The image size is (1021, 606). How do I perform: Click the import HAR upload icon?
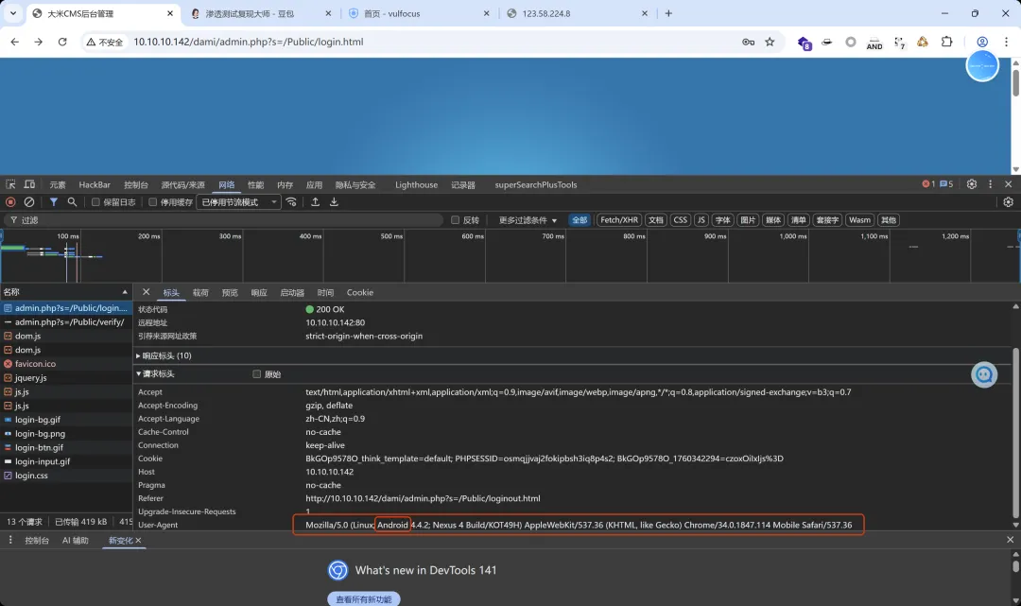pyautogui.click(x=315, y=202)
